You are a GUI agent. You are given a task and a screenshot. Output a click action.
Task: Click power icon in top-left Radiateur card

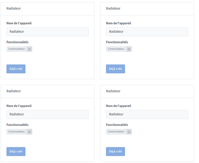[29, 49]
